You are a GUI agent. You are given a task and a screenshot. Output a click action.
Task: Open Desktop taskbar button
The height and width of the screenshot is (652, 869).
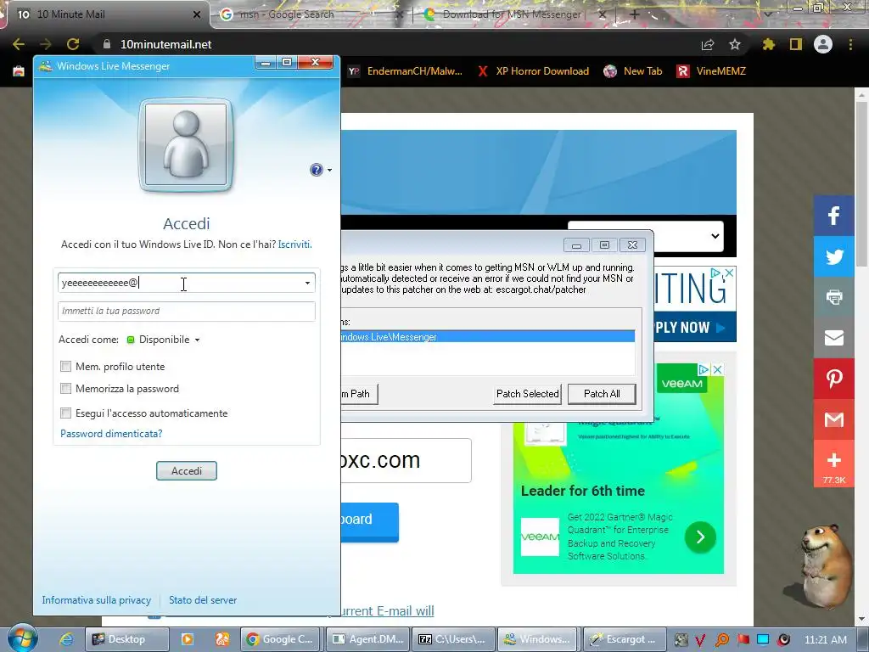pos(126,639)
